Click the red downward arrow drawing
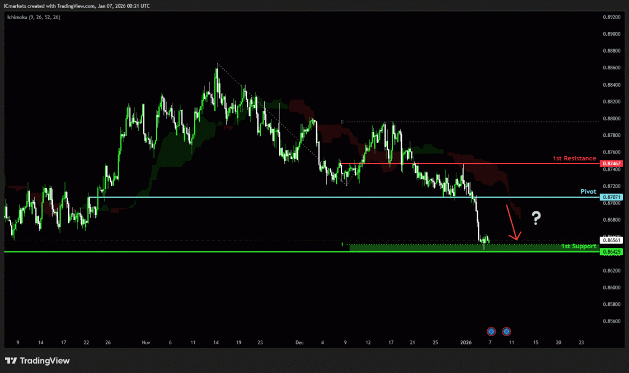 click(513, 222)
